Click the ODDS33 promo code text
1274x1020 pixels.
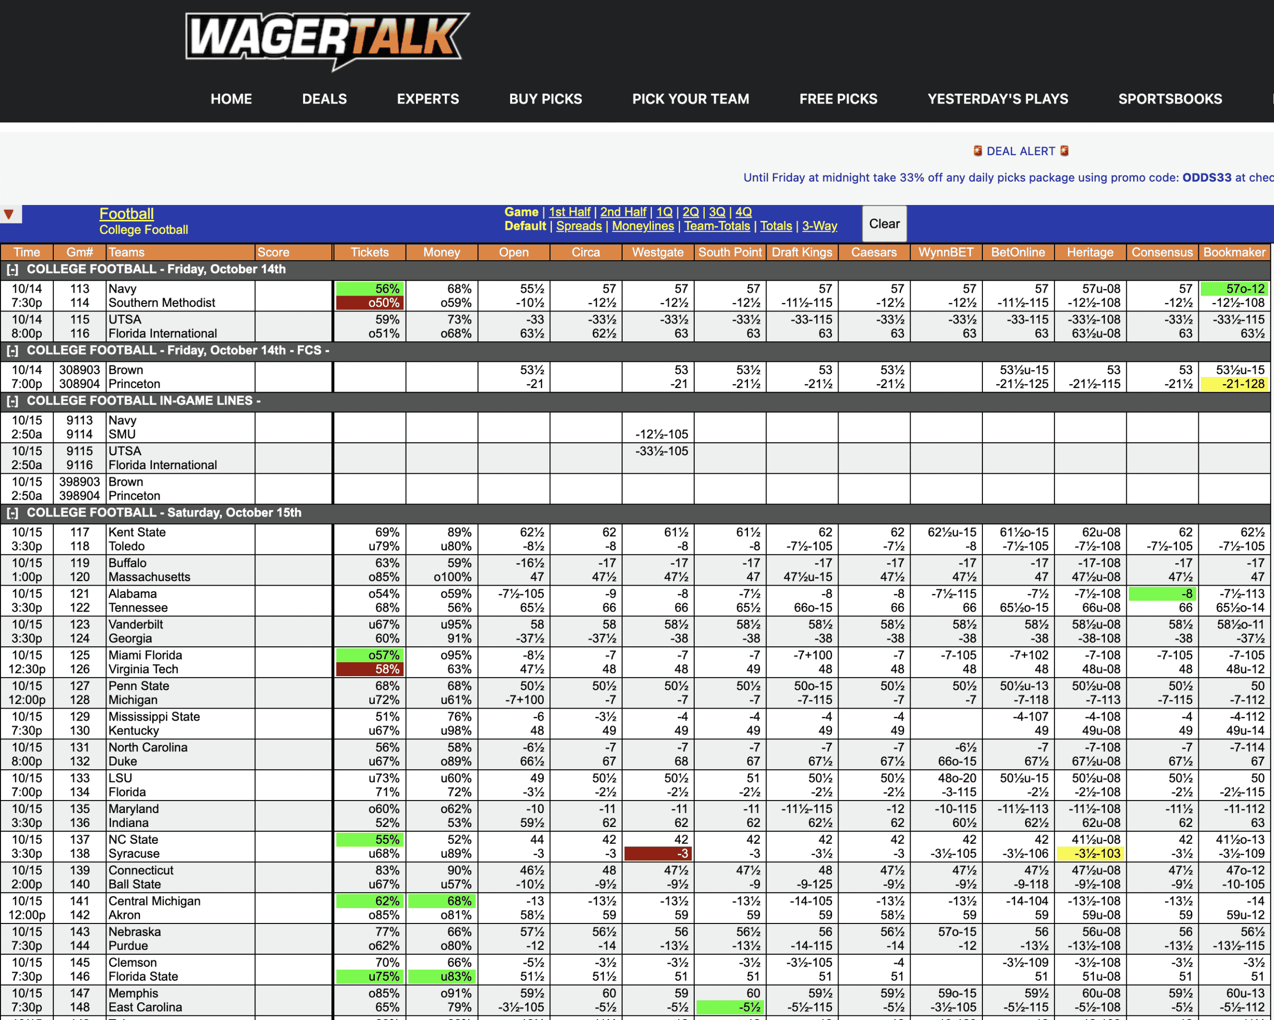pyautogui.click(x=1207, y=178)
